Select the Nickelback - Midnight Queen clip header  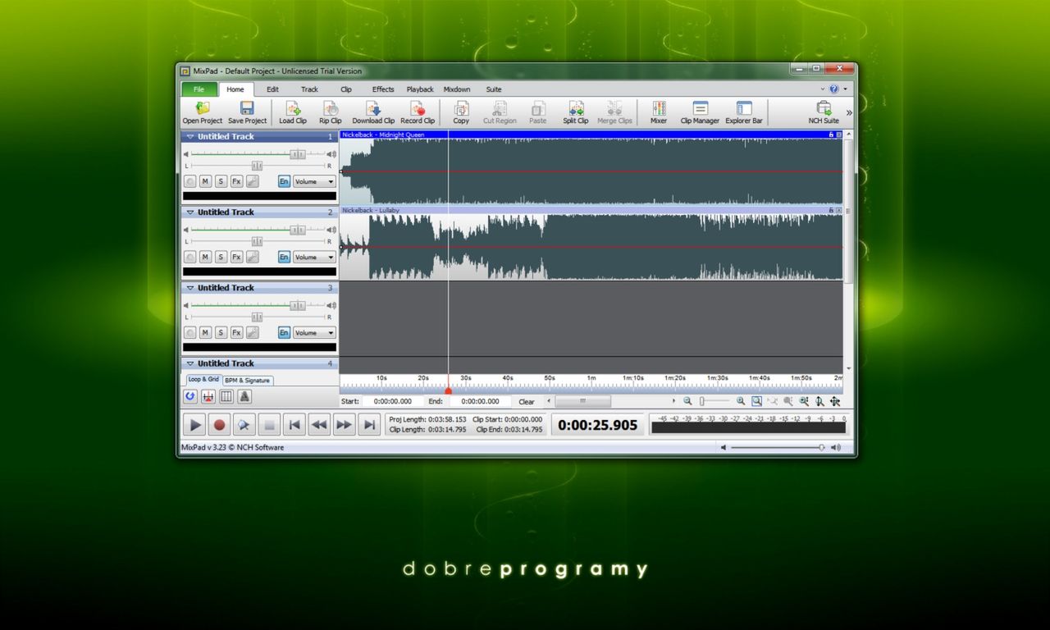pos(591,135)
